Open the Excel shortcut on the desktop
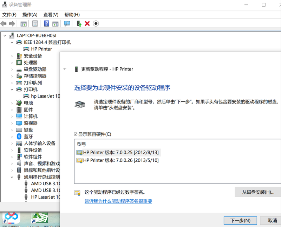 pyautogui.click(x=39, y=219)
